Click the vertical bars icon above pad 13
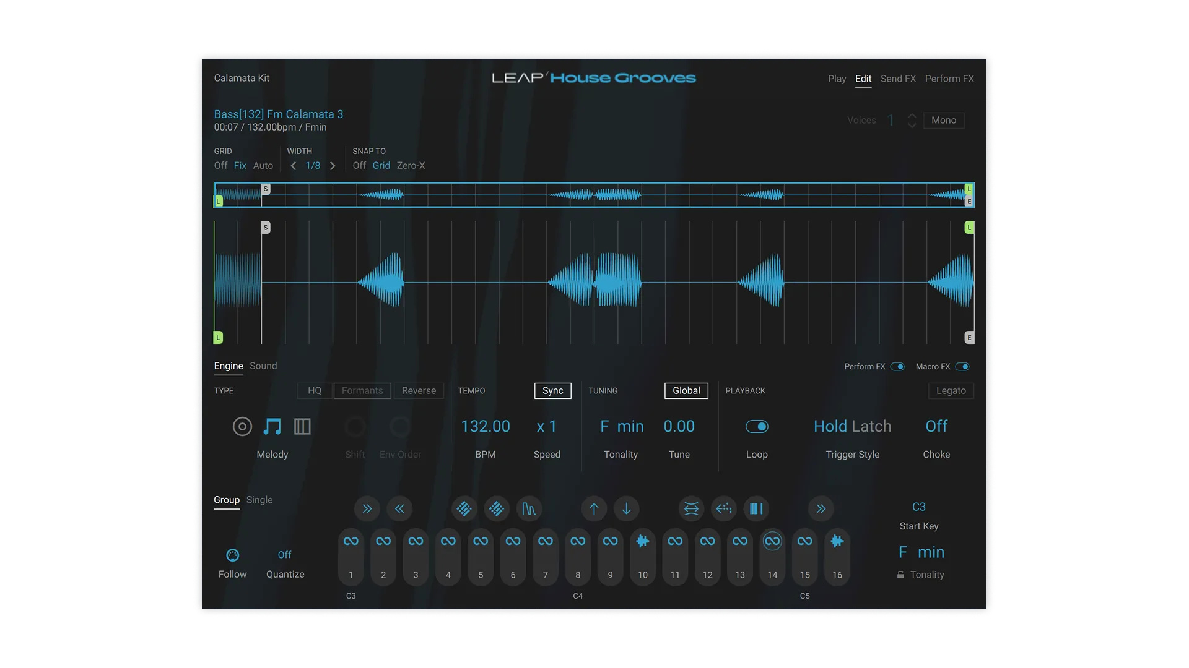The height and width of the screenshot is (668, 1189). [x=756, y=509]
